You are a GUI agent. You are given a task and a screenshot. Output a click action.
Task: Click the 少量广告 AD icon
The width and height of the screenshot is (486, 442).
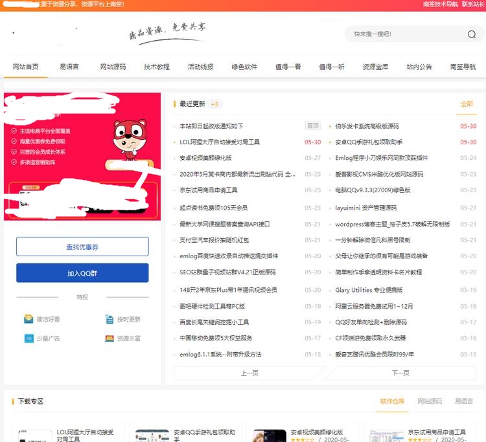pos(29,338)
